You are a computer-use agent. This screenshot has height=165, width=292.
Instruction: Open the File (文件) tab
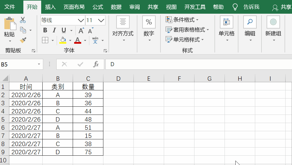coord(10,7)
